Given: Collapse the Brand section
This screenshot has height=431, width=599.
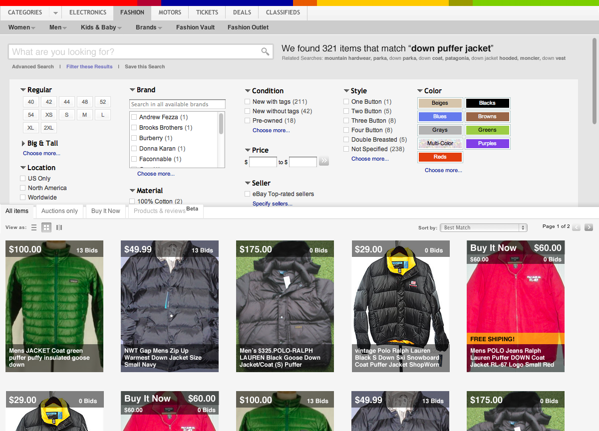Looking at the screenshot, I should 132,90.
